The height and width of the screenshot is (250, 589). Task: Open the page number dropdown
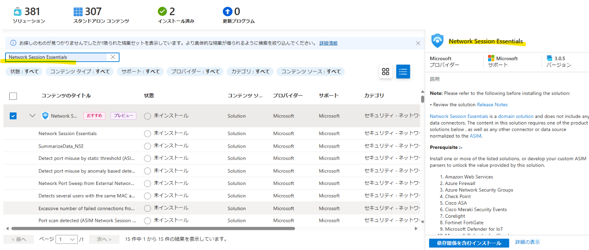(x=67, y=239)
